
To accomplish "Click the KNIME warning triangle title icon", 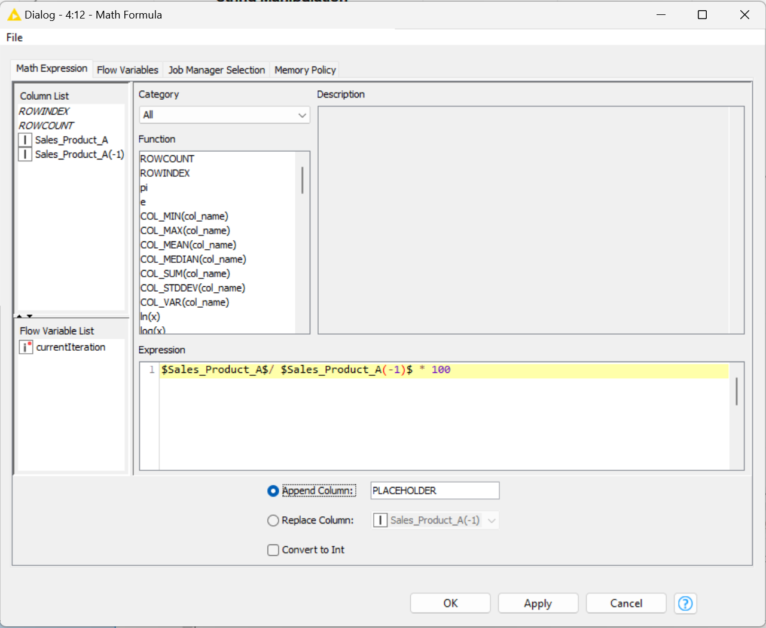I will tap(13, 15).
